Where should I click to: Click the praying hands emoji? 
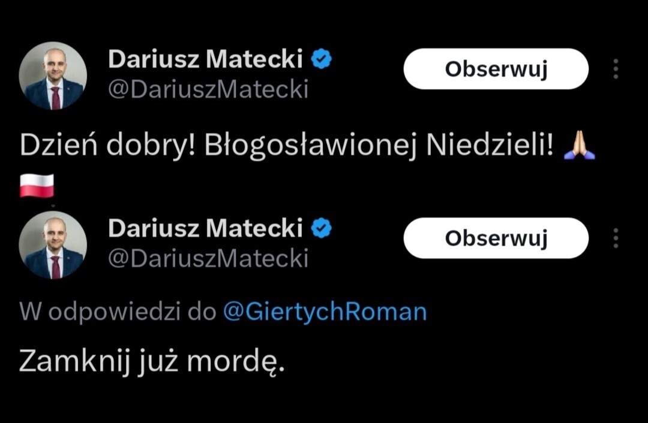coord(579,147)
